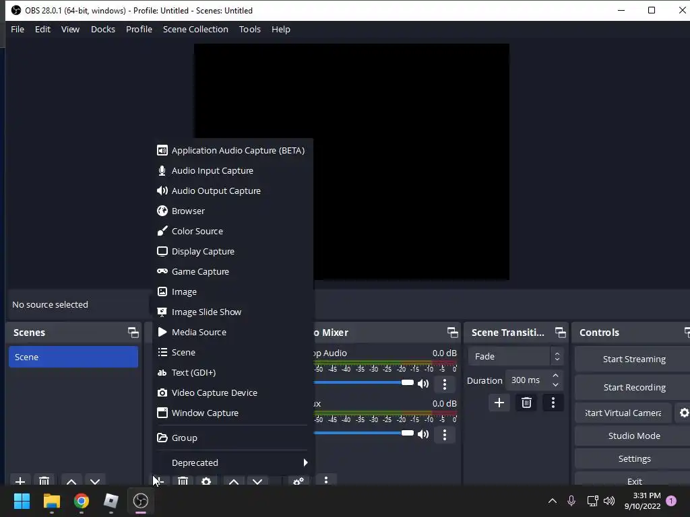Add an Image Slide Show source

(232, 312)
